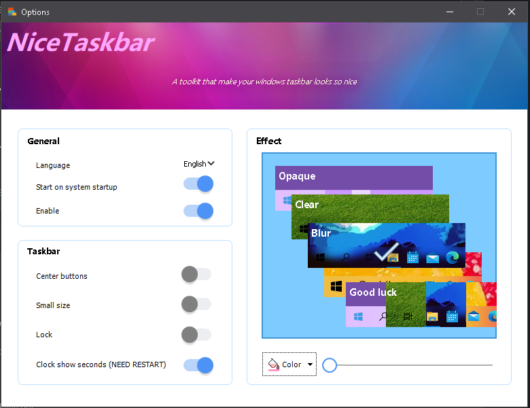Screen dimensions: 530x408
Task: Click the General section heading
Action: click(43, 141)
